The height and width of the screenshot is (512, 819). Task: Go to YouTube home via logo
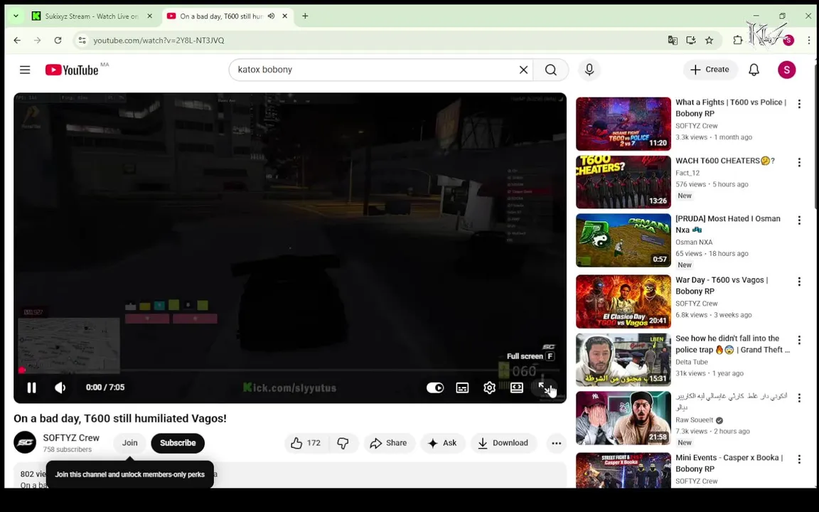[72, 70]
